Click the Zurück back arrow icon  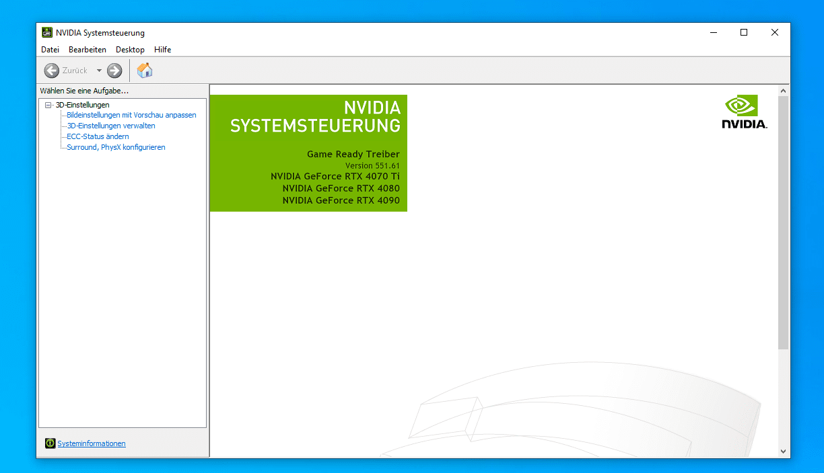[x=52, y=71]
